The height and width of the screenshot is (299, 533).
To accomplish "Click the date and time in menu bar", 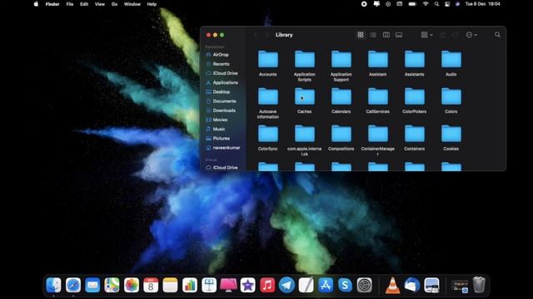I will (483, 4).
